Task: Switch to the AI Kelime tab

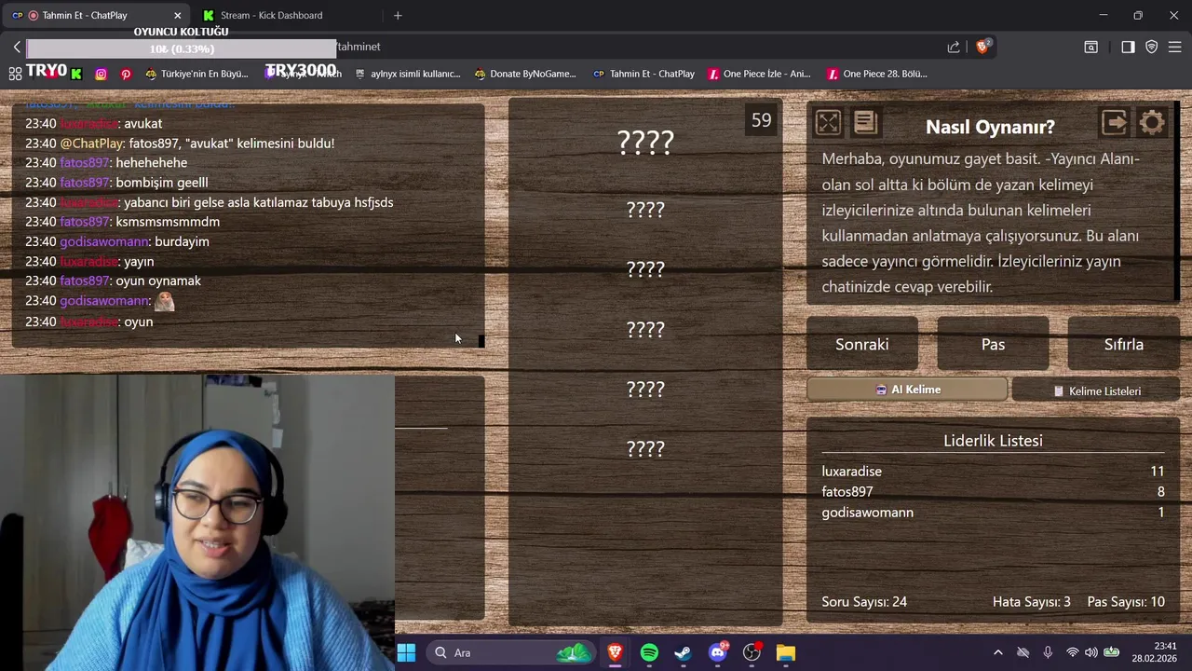Action: click(x=907, y=390)
